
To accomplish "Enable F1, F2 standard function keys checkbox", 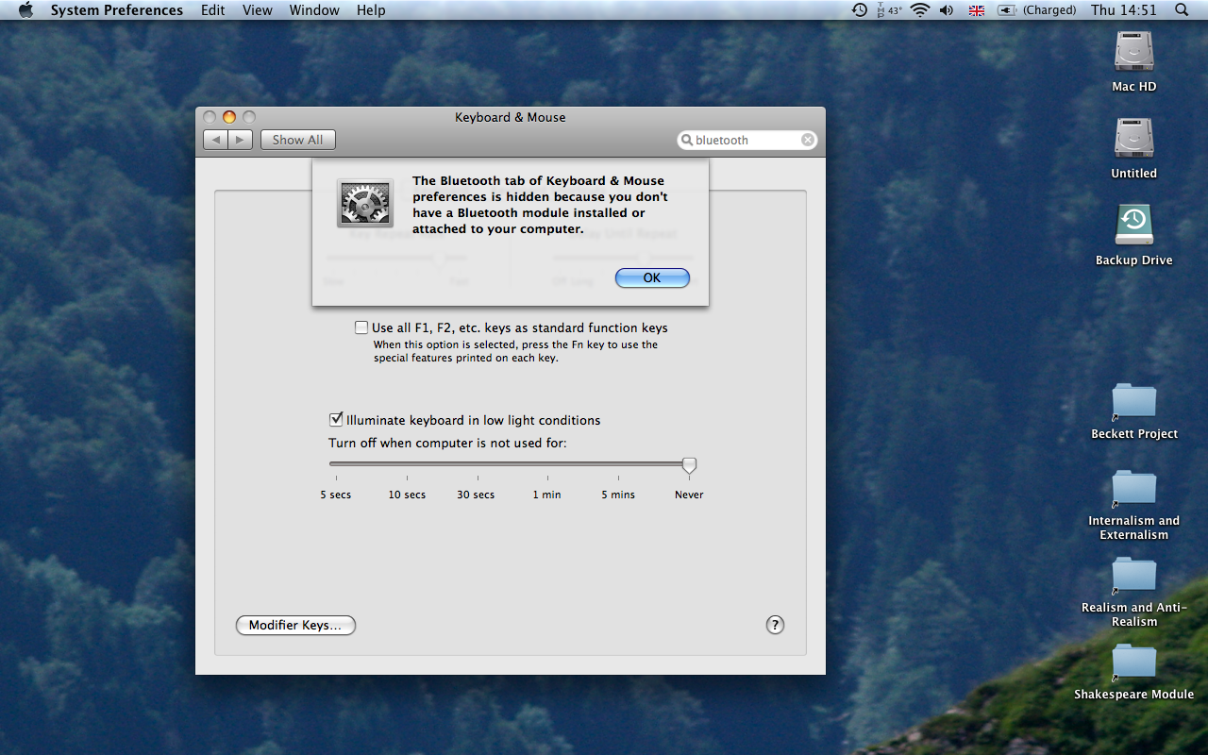I will point(361,327).
